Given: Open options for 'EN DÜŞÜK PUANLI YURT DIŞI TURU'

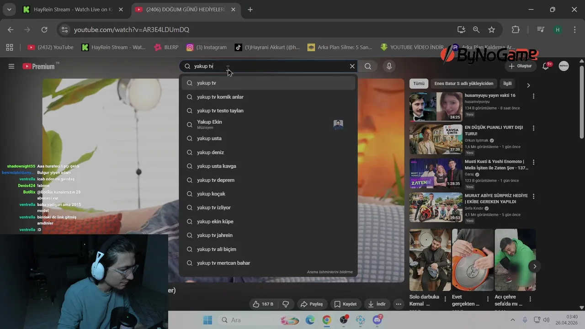Looking at the screenshot, I should [x=533, y=128].
